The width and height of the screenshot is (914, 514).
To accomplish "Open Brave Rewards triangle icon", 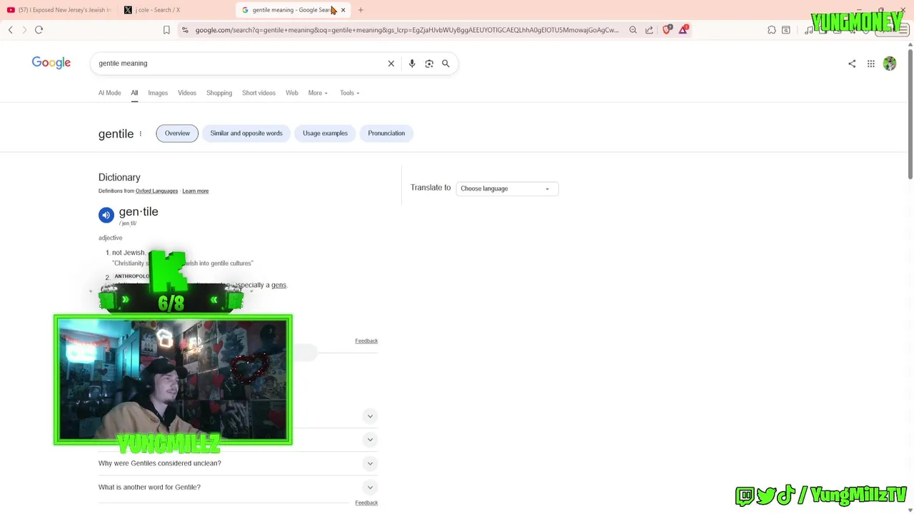I will point(683,29).
